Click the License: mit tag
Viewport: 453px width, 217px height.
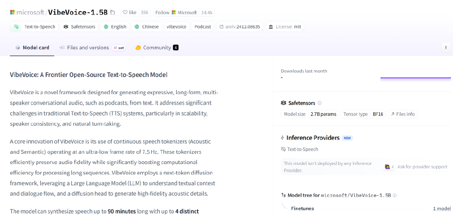[x=284, y=27]
